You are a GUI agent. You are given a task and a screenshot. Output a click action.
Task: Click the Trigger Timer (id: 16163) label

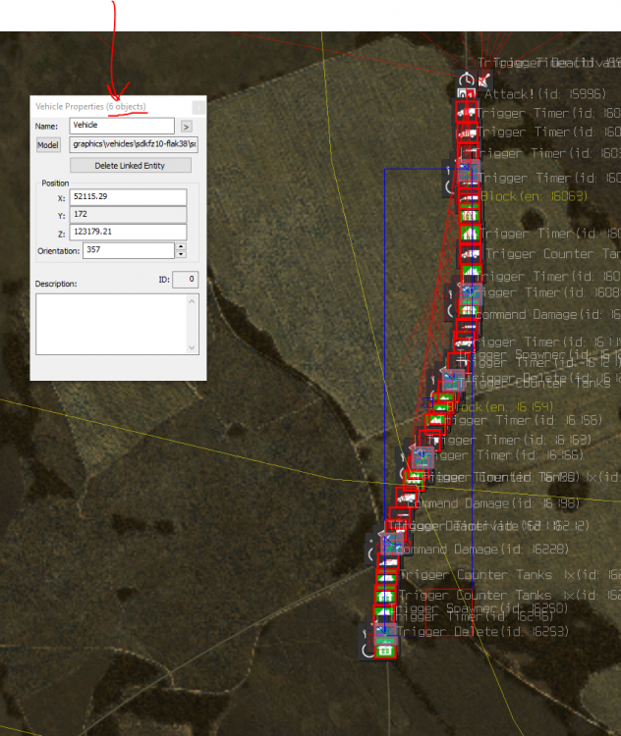coord(510,441)
